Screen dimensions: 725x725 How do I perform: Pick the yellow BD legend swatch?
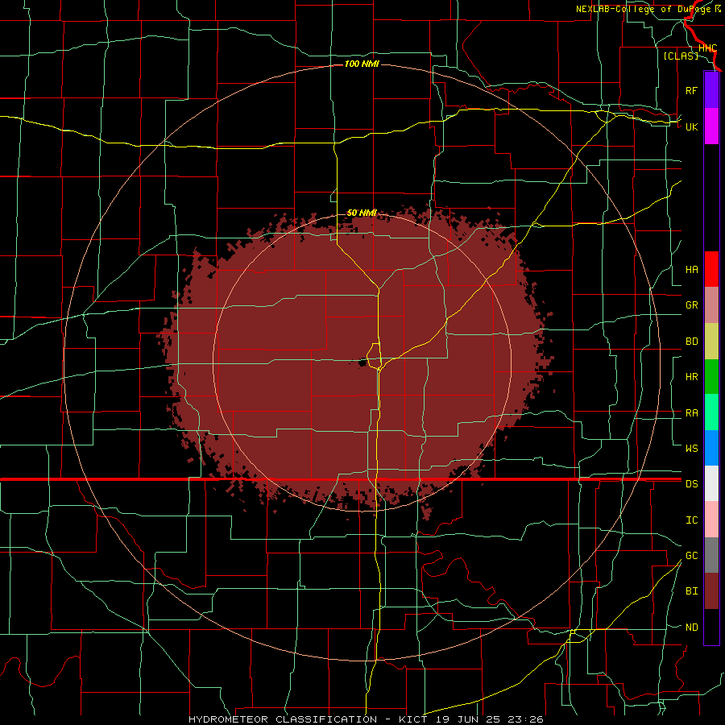click(x=711, y=342)
